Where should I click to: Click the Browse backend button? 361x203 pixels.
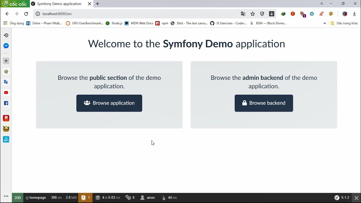(x=264, y=103)
